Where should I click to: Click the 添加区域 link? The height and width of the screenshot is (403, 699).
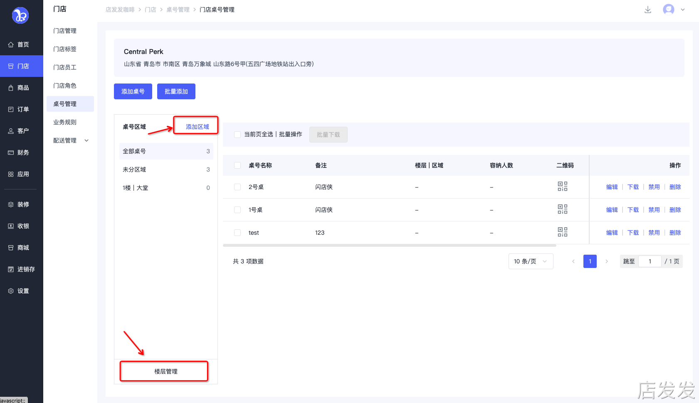click(197, 127)
